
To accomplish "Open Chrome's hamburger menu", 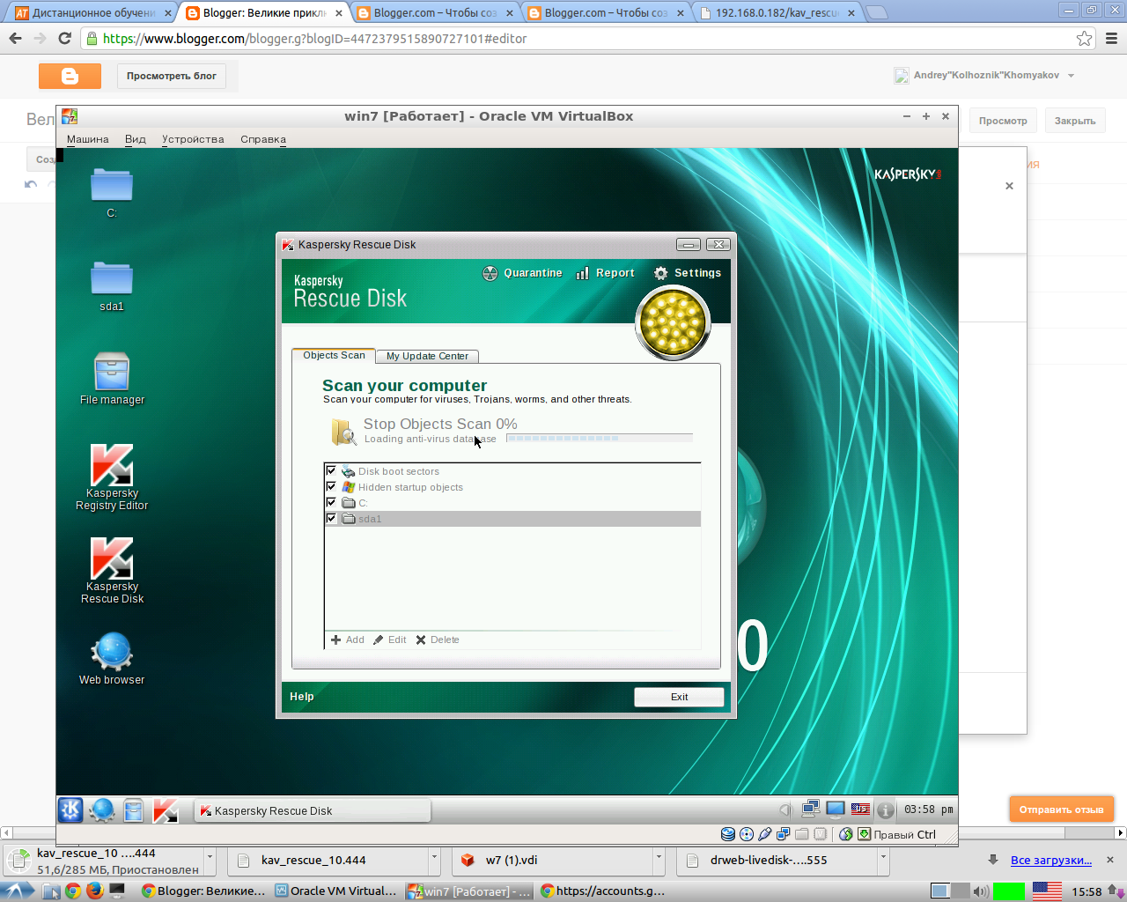I will tap(1111, 39).
